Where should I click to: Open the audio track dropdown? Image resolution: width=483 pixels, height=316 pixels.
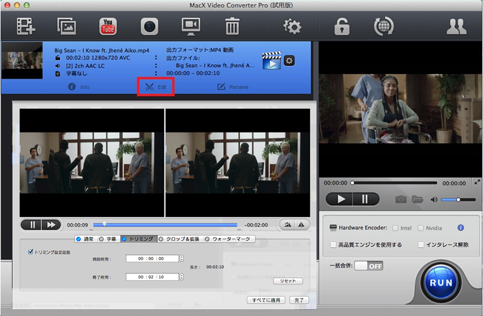pyautogui.click(x=156, y=65)
